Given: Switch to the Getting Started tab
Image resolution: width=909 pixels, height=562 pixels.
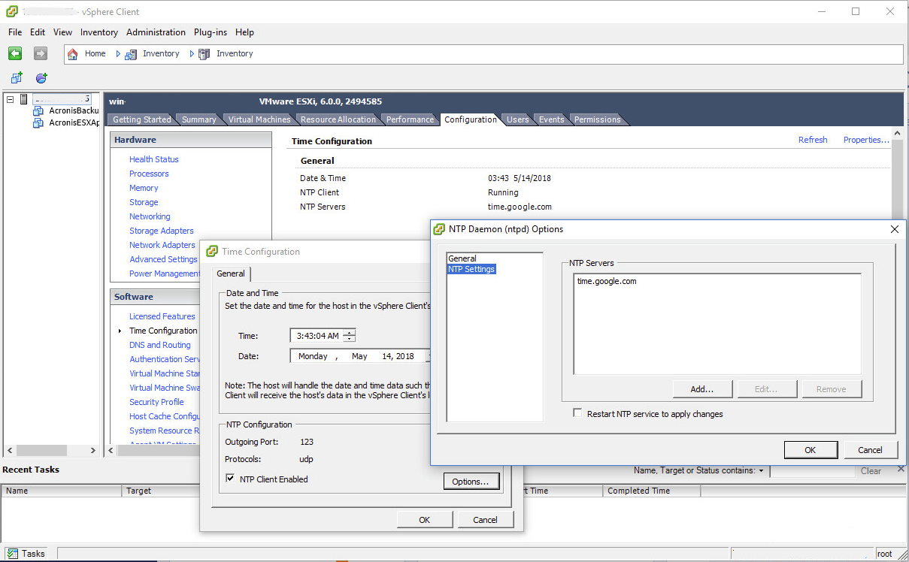Looking at the screenshot, I should point(141,119).
